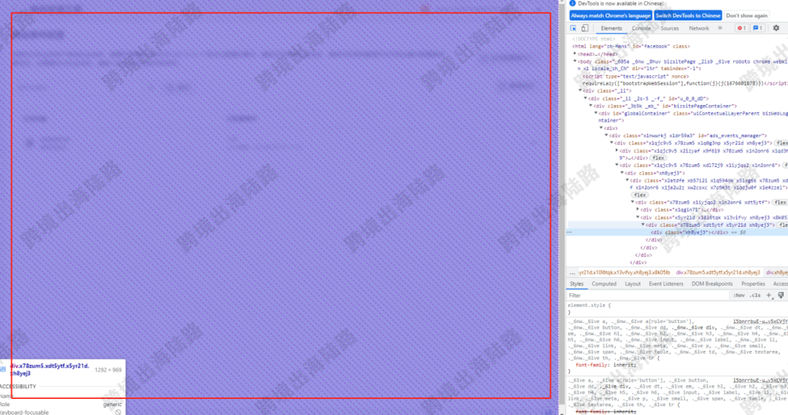
Task: Click flex badge below the x2atdfe div
Action: [x=640, y=195]
